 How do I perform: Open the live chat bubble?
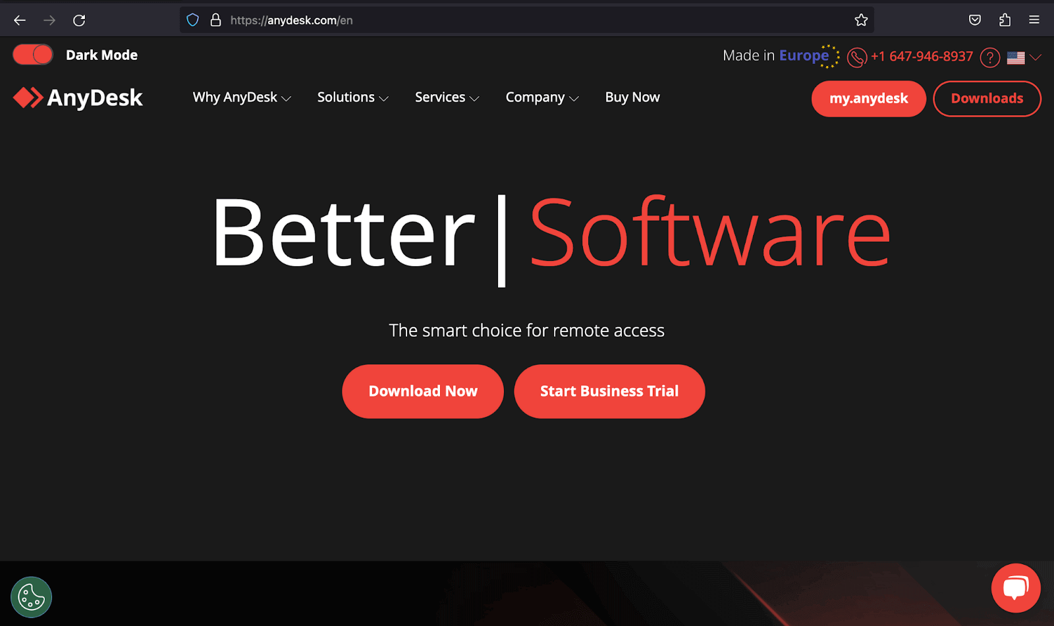tap(1015, 587)
